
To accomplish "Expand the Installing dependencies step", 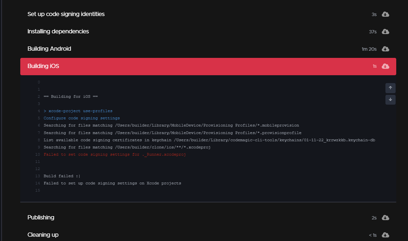I will click(208, 32).
